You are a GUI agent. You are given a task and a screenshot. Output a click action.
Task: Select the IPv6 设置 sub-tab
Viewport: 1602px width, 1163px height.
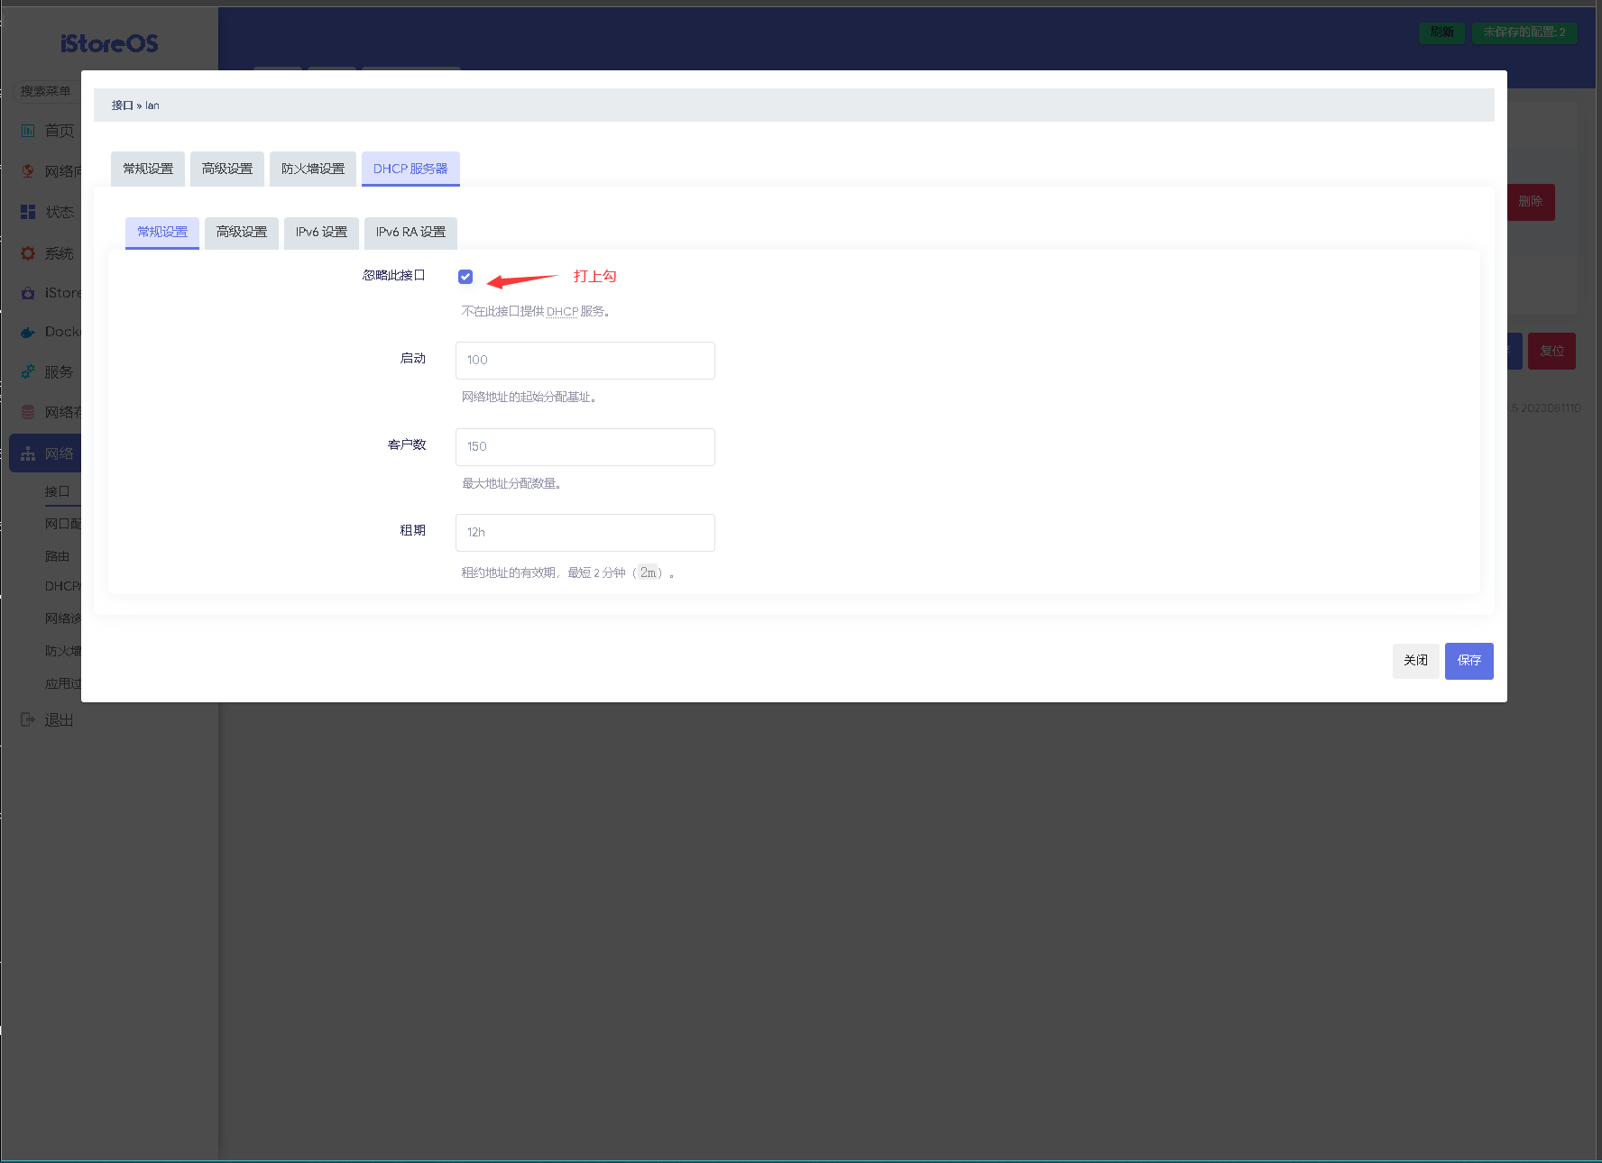coord(321,232)
